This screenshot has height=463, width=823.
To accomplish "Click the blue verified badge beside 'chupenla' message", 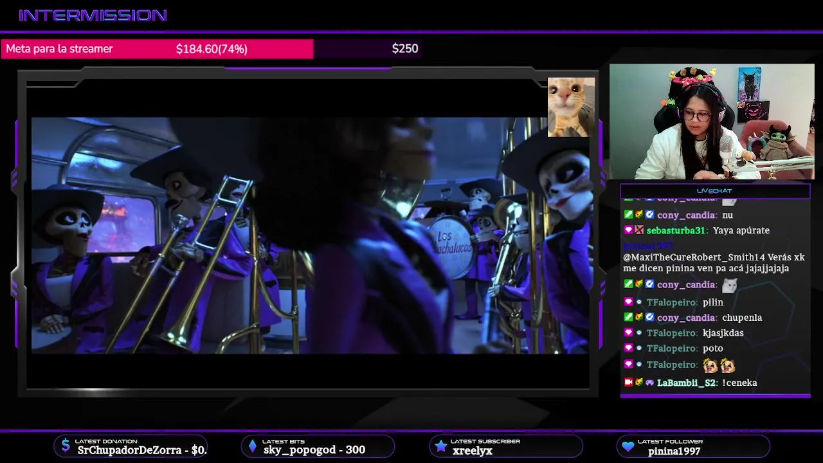I will tap(649, 317).
